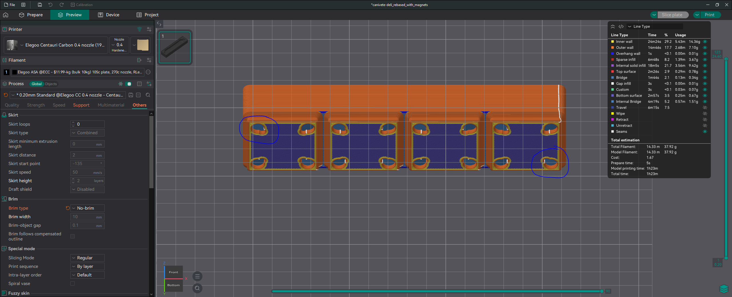Viewport: 732px width, 297px height.
Task: Toggle the Spiral vase checkbox
Action: tap(73, 284)
